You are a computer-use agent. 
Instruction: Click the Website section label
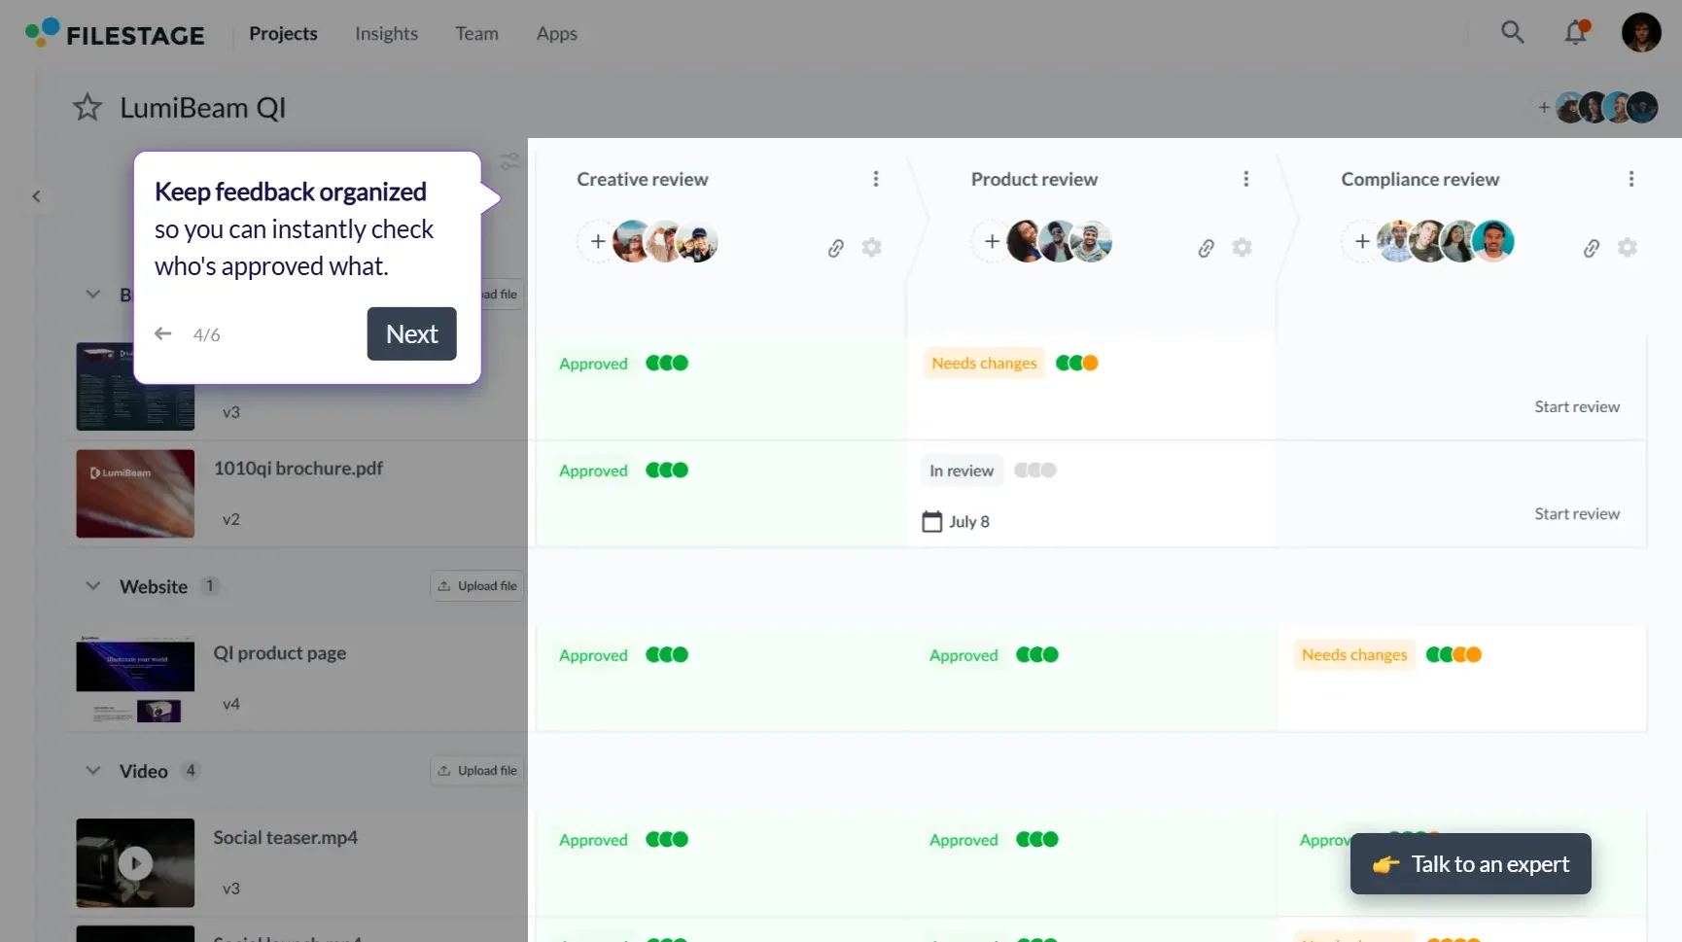(x=154, y=586)
